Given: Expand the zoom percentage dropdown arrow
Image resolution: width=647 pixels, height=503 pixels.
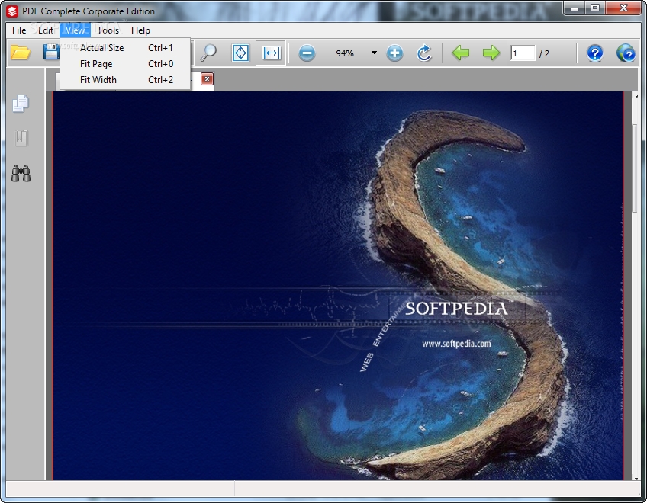Looking at the screenshot, I should coord(374,53).
